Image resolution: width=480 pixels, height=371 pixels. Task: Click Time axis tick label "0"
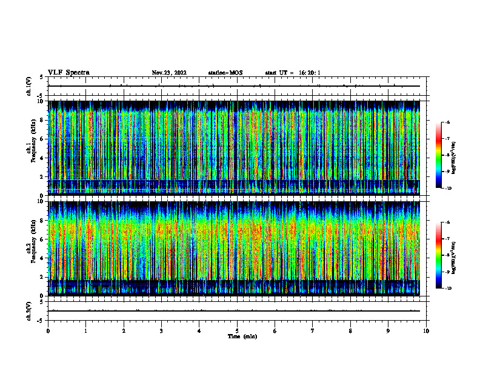[48, 331]
